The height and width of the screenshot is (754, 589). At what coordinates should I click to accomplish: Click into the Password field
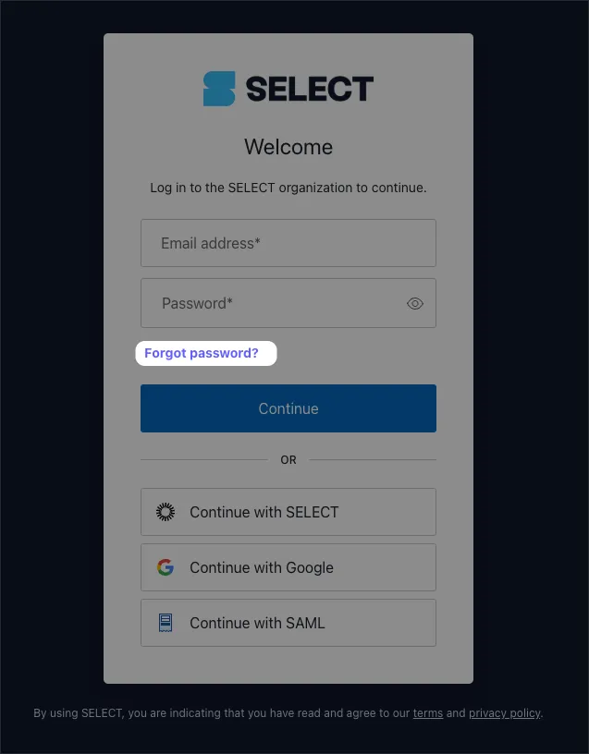point(273,303)
